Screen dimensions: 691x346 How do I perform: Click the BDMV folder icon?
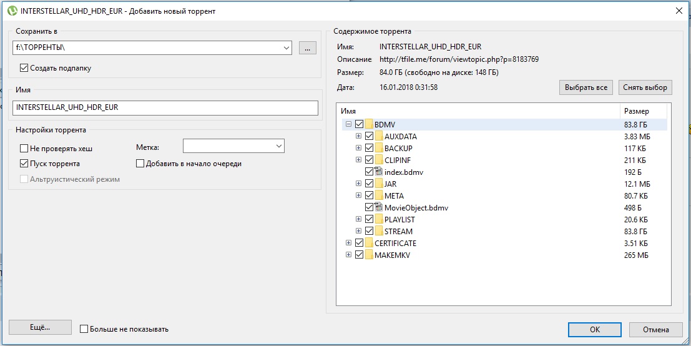click(368, 124)
